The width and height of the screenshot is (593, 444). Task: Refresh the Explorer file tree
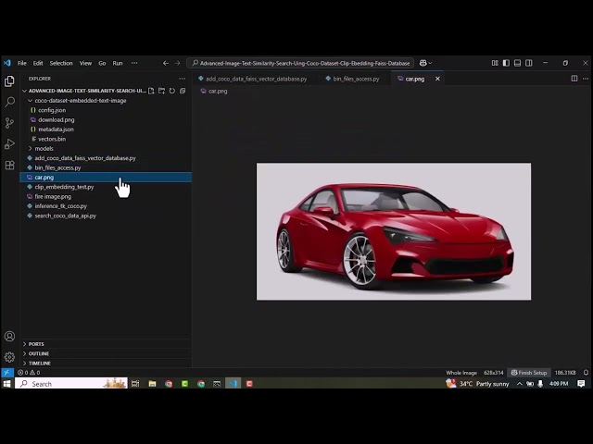172,91
